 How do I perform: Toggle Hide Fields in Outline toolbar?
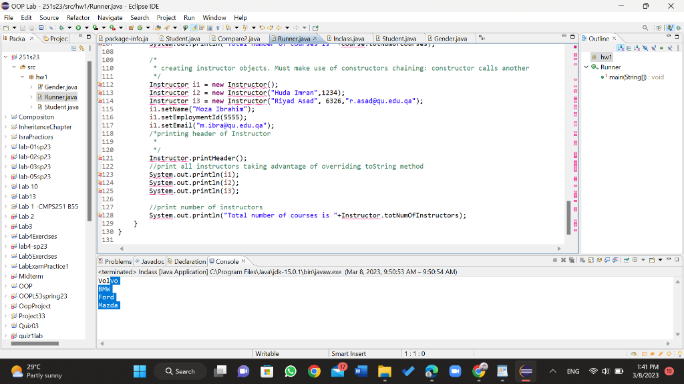click(x=645, y=48)
